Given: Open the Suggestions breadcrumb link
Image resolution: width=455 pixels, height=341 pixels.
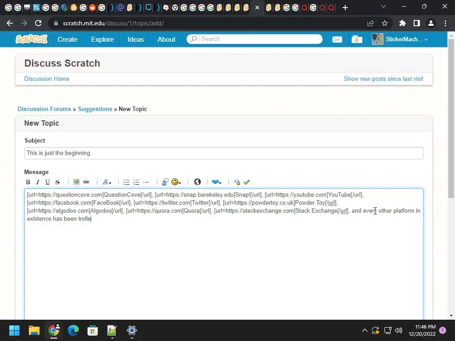Looking at the screenshot, I should 95,109.
